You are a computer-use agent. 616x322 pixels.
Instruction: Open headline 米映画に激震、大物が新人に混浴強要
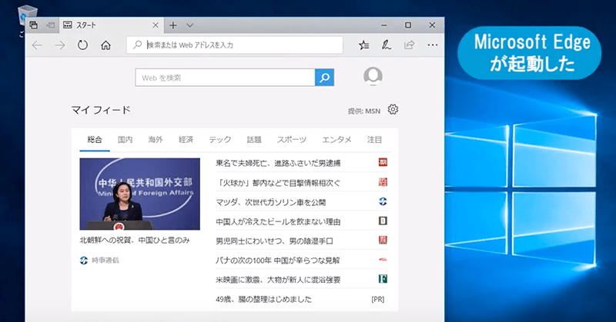278,280
